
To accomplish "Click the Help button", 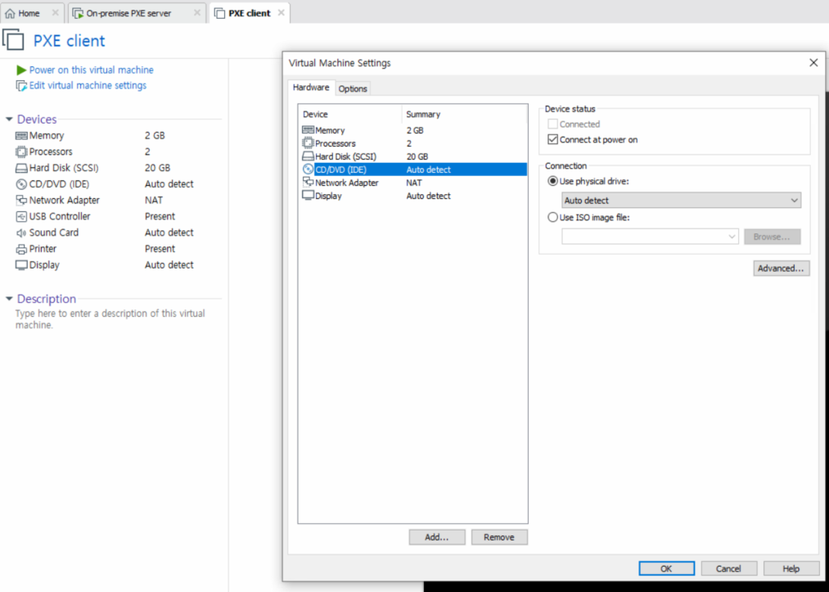I will [791, 569].
